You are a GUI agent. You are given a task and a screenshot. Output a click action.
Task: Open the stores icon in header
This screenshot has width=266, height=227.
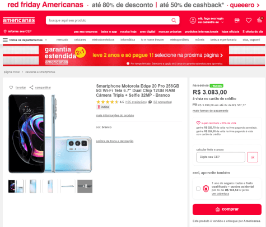point(237,20)
